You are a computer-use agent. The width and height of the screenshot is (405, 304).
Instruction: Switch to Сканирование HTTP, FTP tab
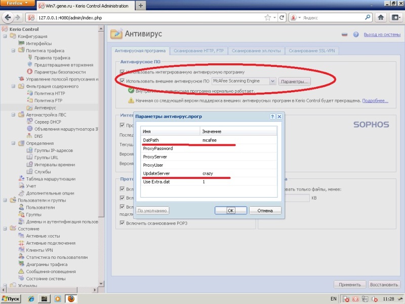(x=199, y=51)
